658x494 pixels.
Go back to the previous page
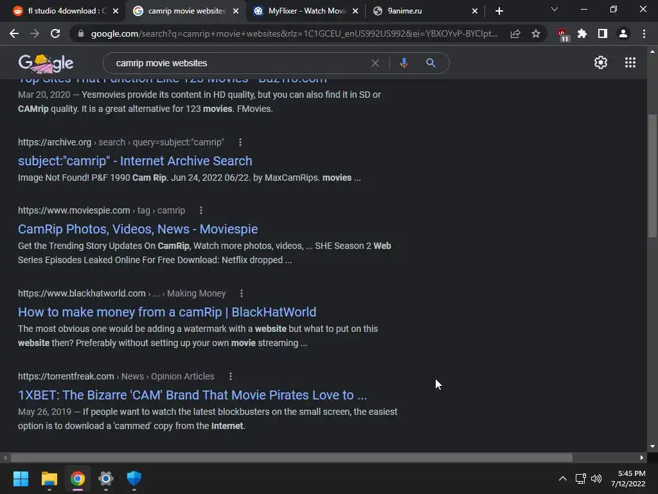click(x=14, y=33)
